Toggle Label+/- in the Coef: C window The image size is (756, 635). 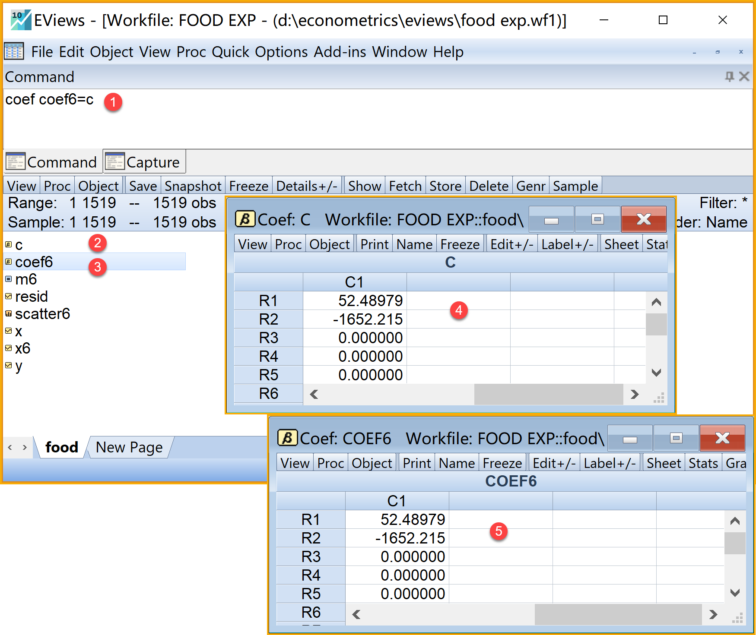[x=567, y=244]
